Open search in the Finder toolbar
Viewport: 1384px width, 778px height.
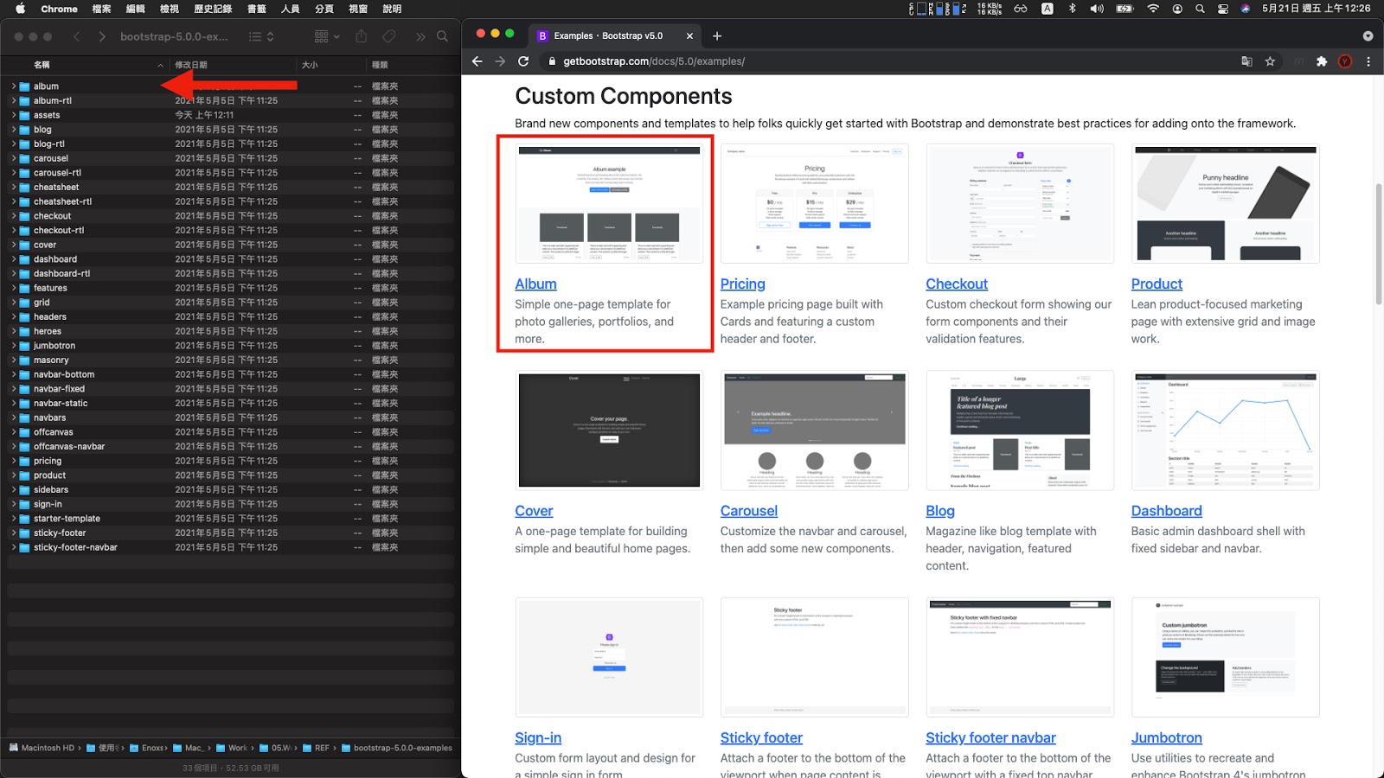point(443,36)
